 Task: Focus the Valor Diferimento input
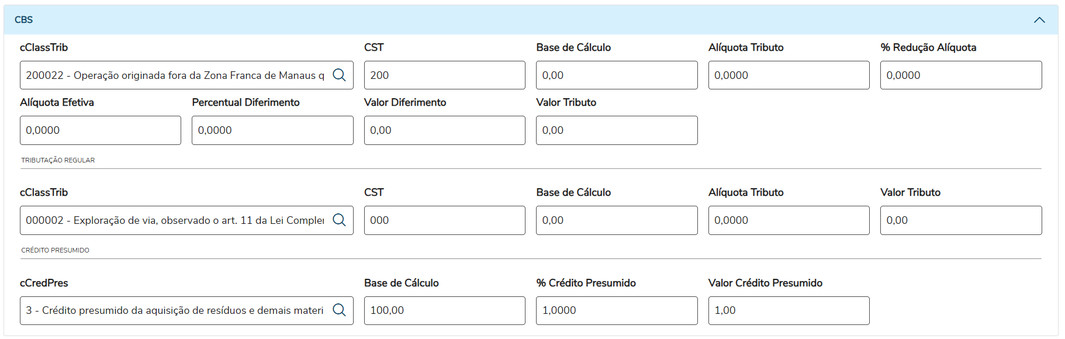click(x=444, y=130)
